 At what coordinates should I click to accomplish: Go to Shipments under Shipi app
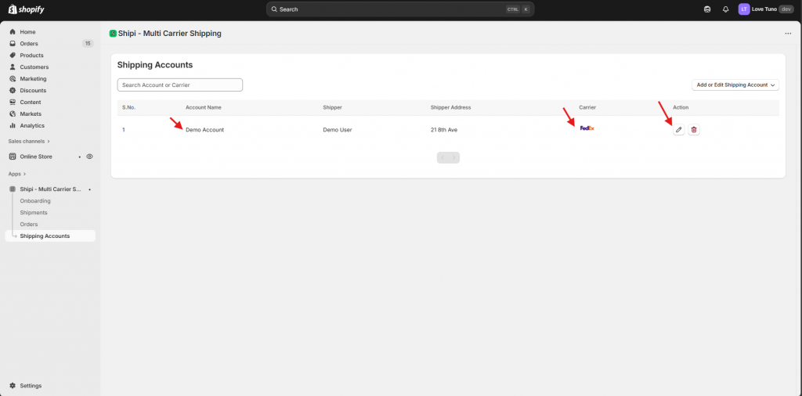(34, 213)
